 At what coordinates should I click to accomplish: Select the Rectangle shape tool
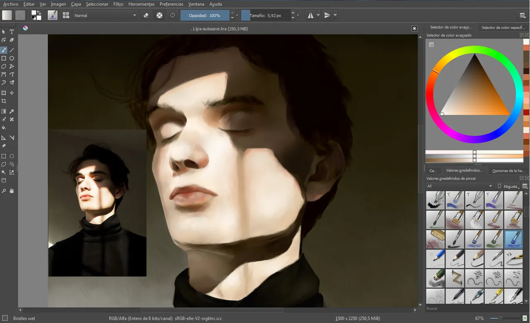click(4, 58)
